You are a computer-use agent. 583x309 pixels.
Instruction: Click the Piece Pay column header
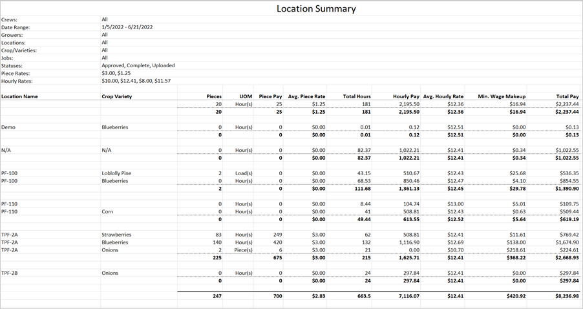pyautogui.click(x=270, y=96)
